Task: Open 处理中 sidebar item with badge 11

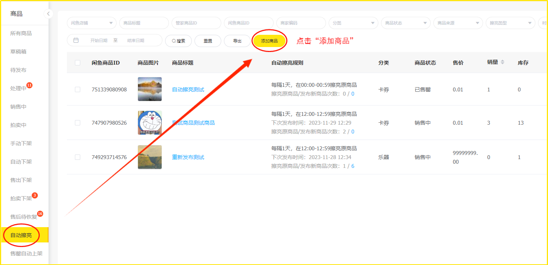Action: click(x=18, y=88)
